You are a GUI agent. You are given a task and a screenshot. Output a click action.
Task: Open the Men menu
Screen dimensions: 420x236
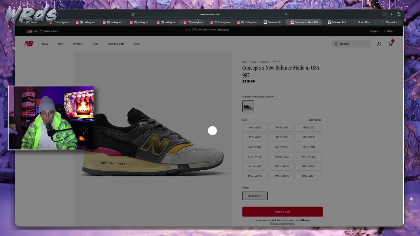[60, 44]
